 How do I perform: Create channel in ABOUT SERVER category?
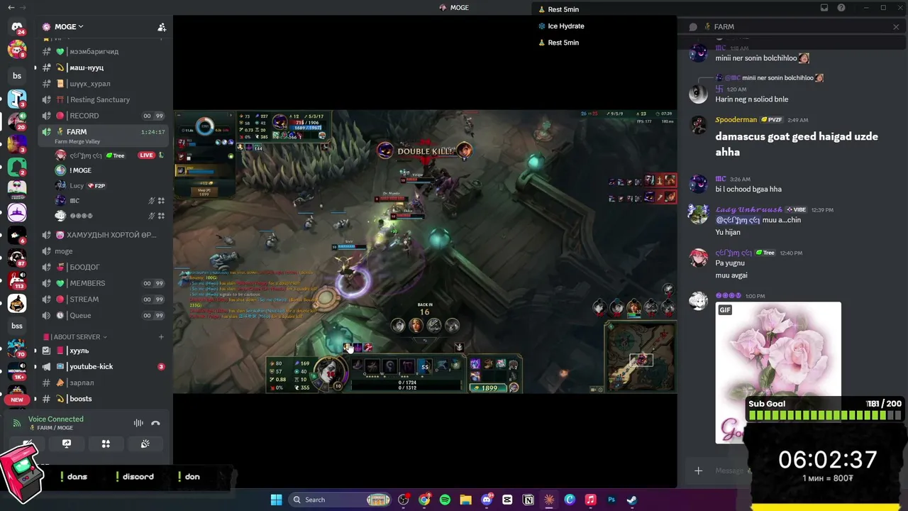(161, 337)
